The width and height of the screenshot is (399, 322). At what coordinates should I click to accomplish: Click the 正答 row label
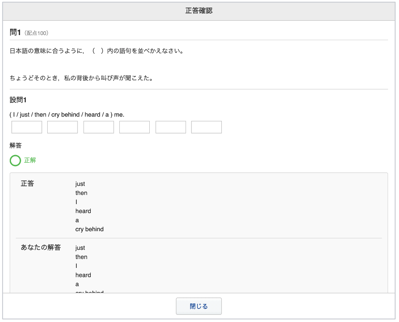coord(27,183)
